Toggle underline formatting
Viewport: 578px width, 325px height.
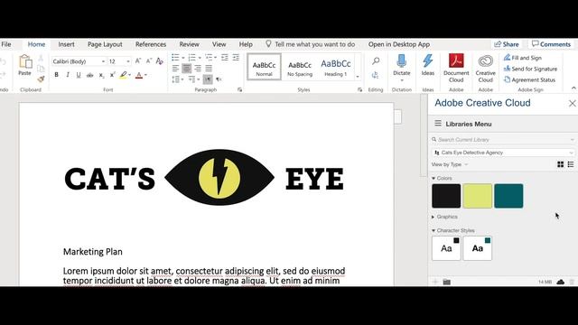[79, 75]
